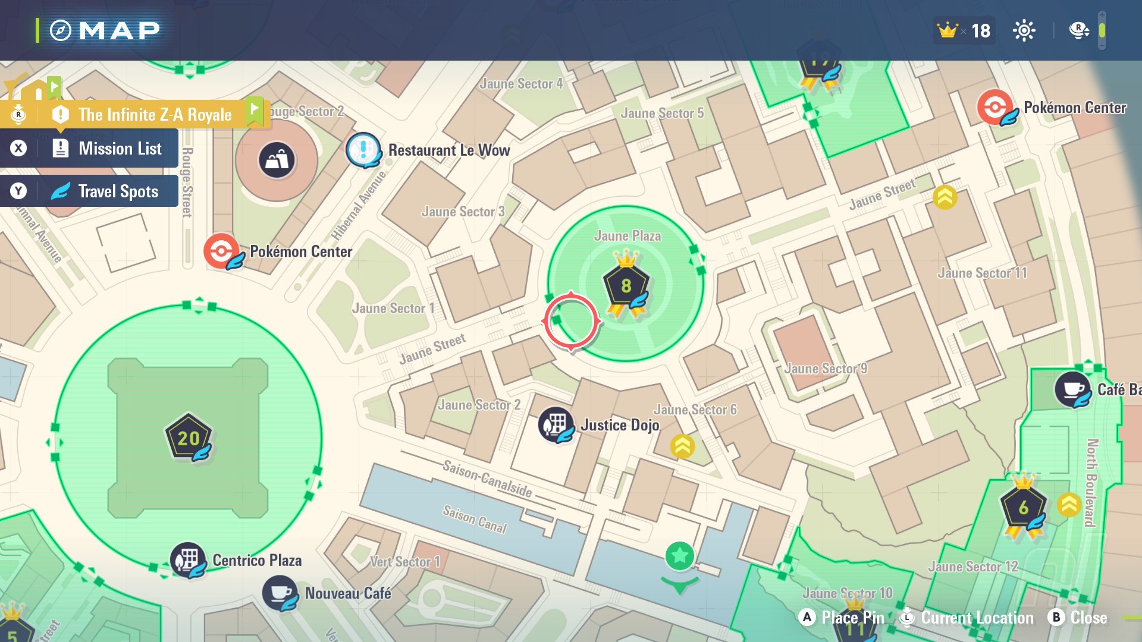
Task: Select the Pokémon Center icon near Rouge Street
Action: (221, 251)
